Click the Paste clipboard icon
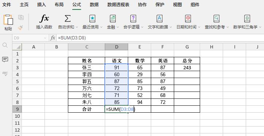Viewport: 264px width, 136px height. [x=8, y=20]
